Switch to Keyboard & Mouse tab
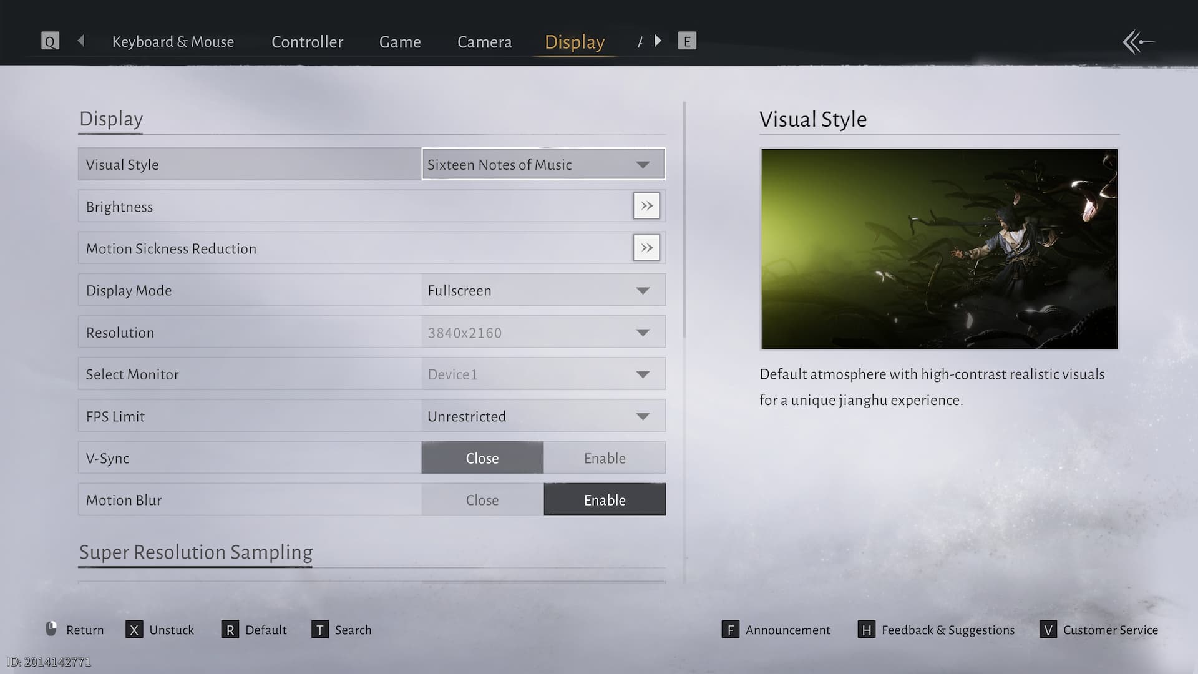 tap(173, 42)
